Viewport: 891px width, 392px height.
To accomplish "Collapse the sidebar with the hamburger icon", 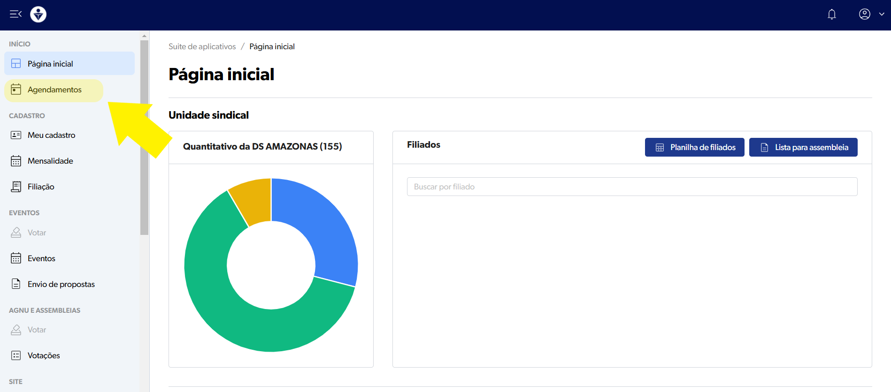I will [x=15, y=14].
